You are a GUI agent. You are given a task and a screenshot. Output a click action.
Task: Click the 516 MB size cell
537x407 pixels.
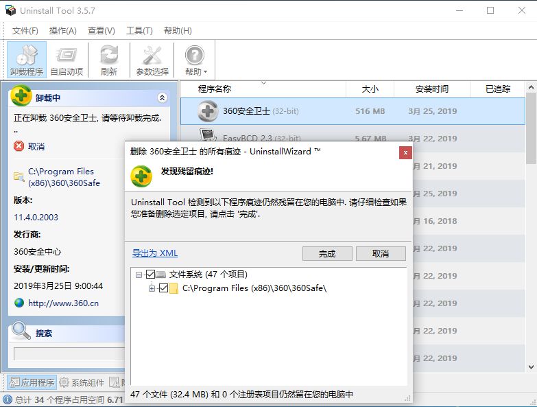pos(370,111)
